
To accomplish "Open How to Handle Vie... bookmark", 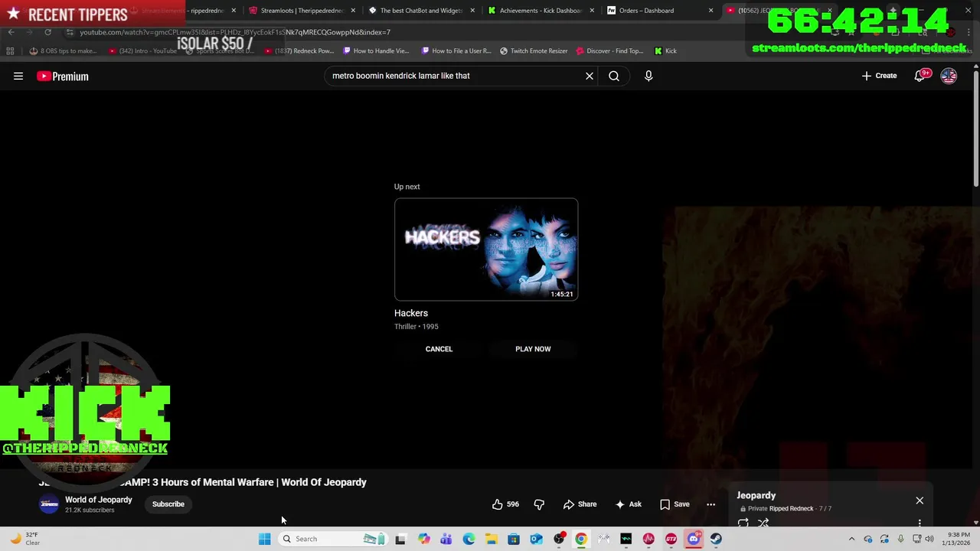I will point(376,51).
